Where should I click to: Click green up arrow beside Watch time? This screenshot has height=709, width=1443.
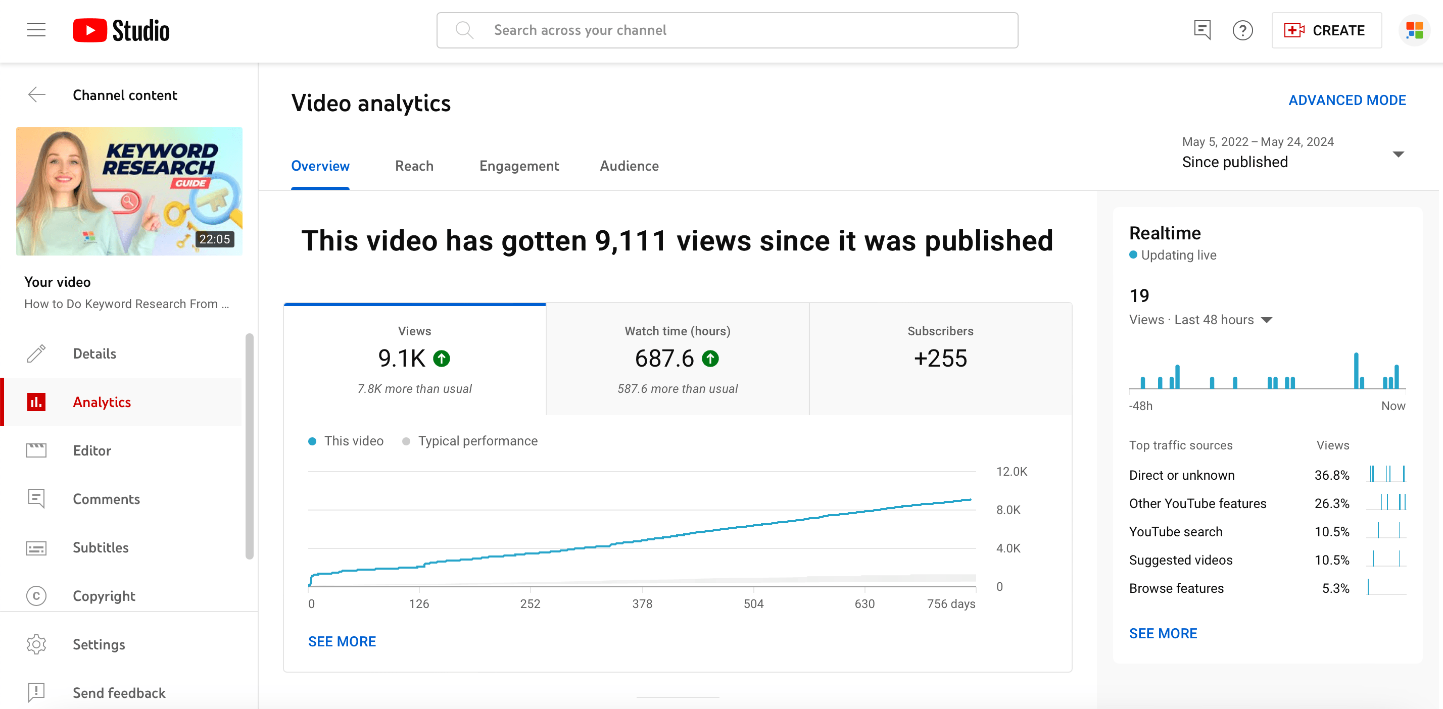point(710,359)
